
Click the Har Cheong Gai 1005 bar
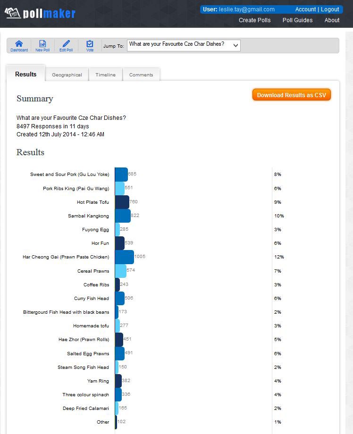tap(124, 257)
